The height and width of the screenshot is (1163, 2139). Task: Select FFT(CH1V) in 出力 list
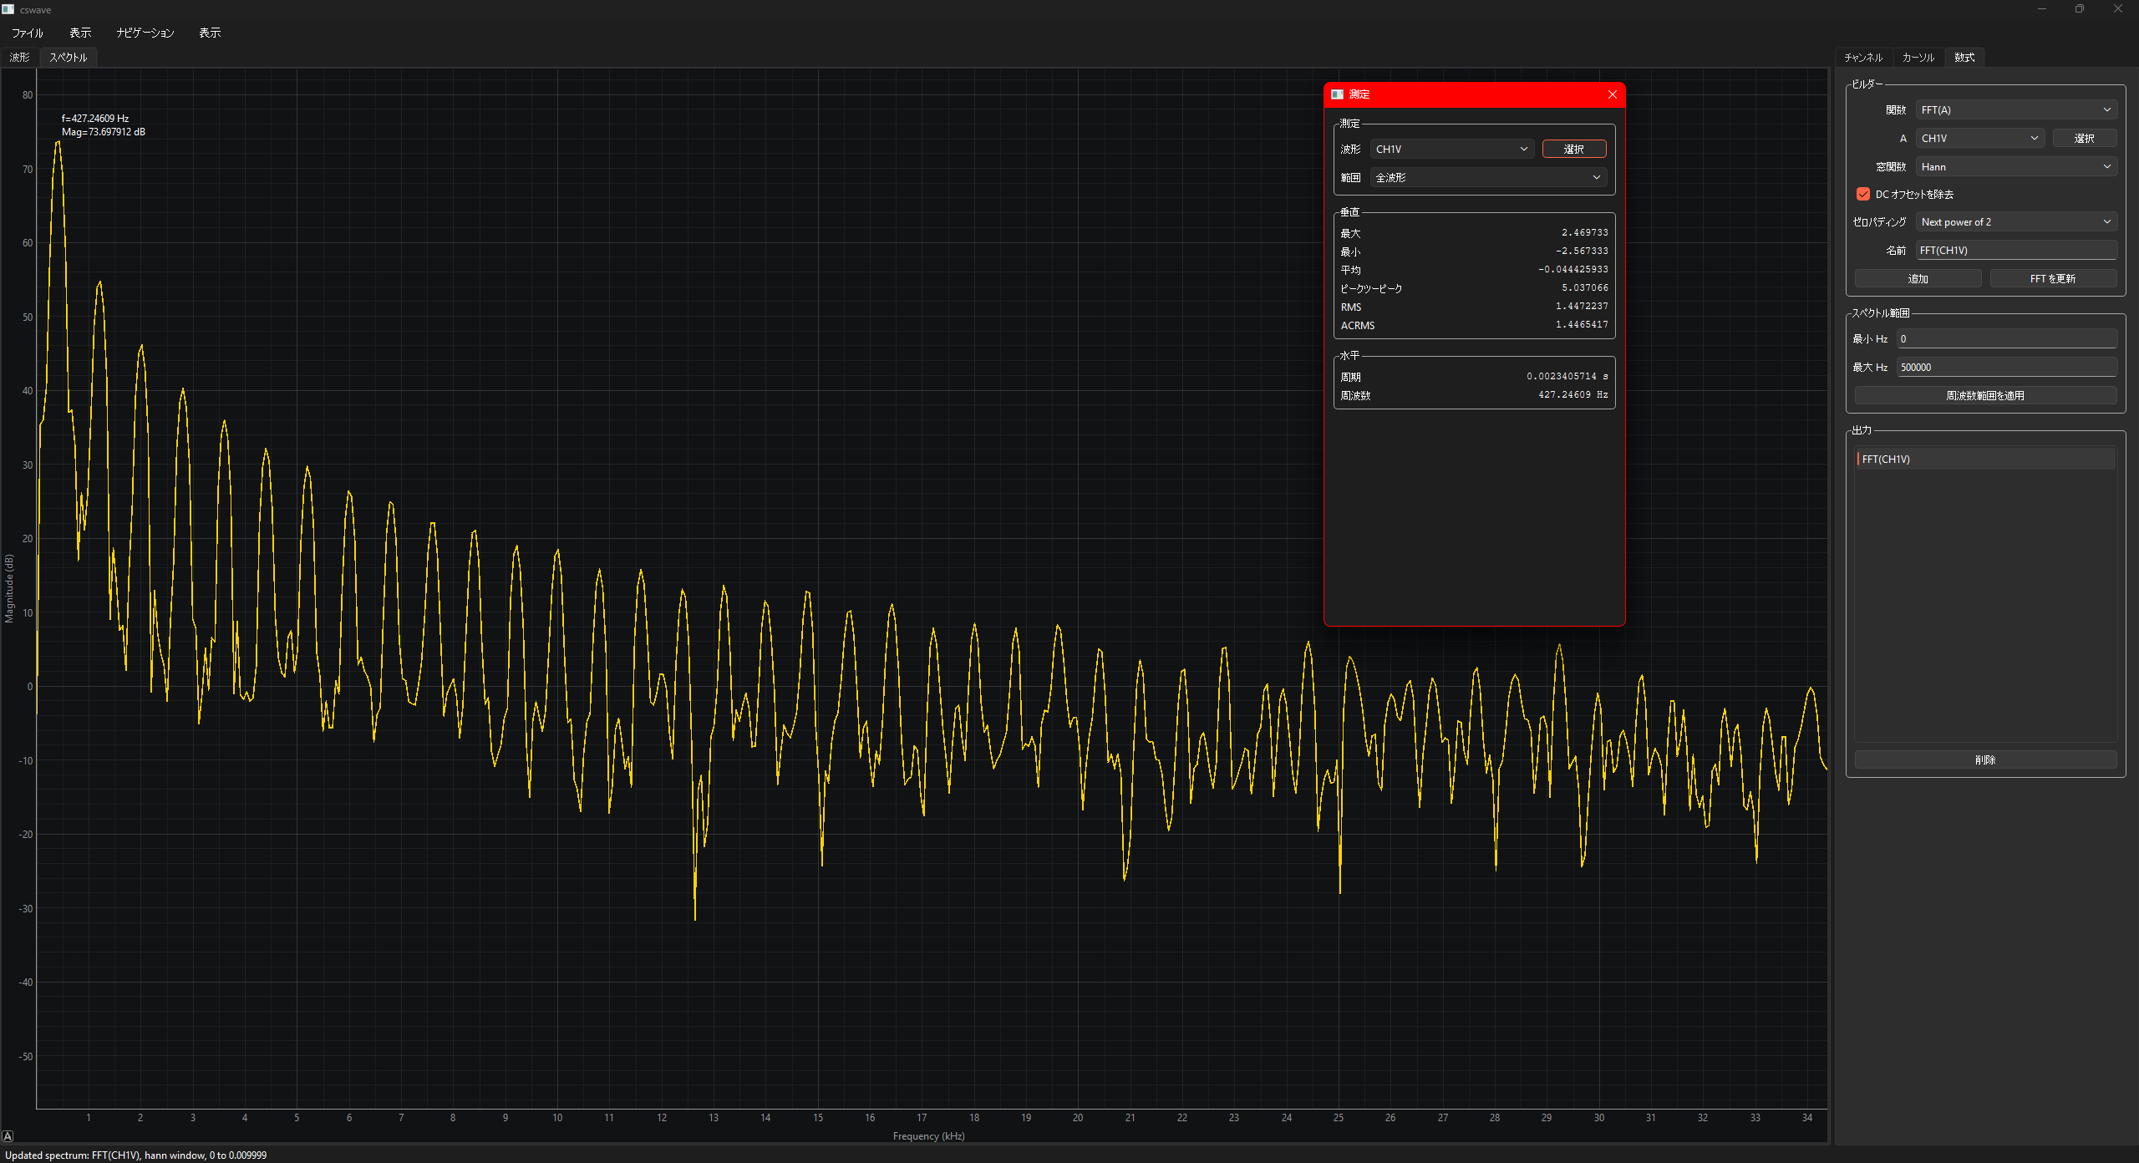[1985, 459]
